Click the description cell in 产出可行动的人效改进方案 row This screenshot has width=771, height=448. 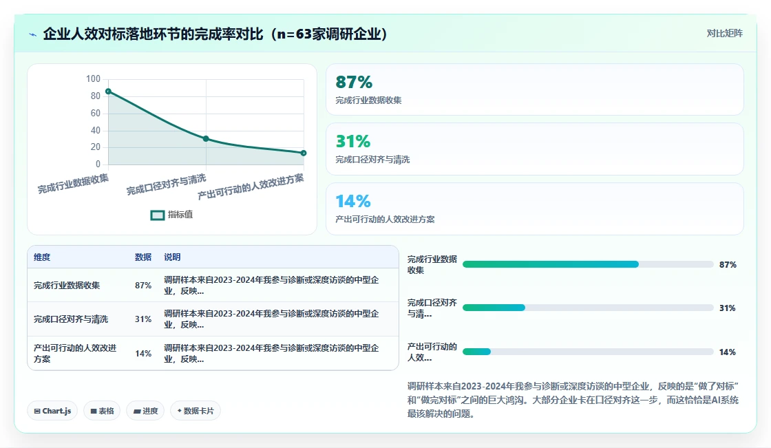271,354
